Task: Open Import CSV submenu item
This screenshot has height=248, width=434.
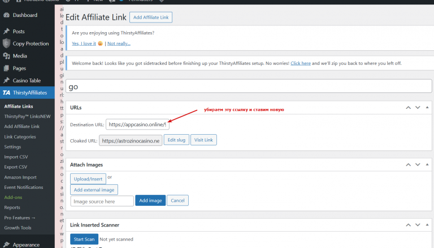Action: 16,157
